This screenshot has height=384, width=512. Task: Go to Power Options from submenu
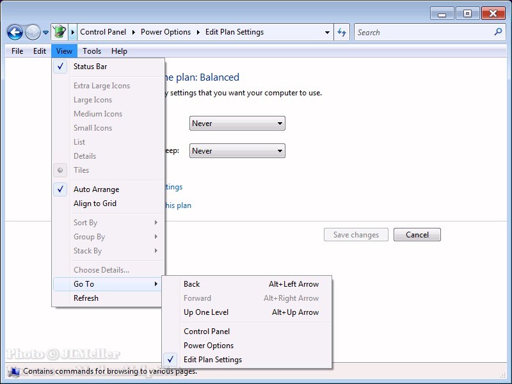(x=209, y=346)
